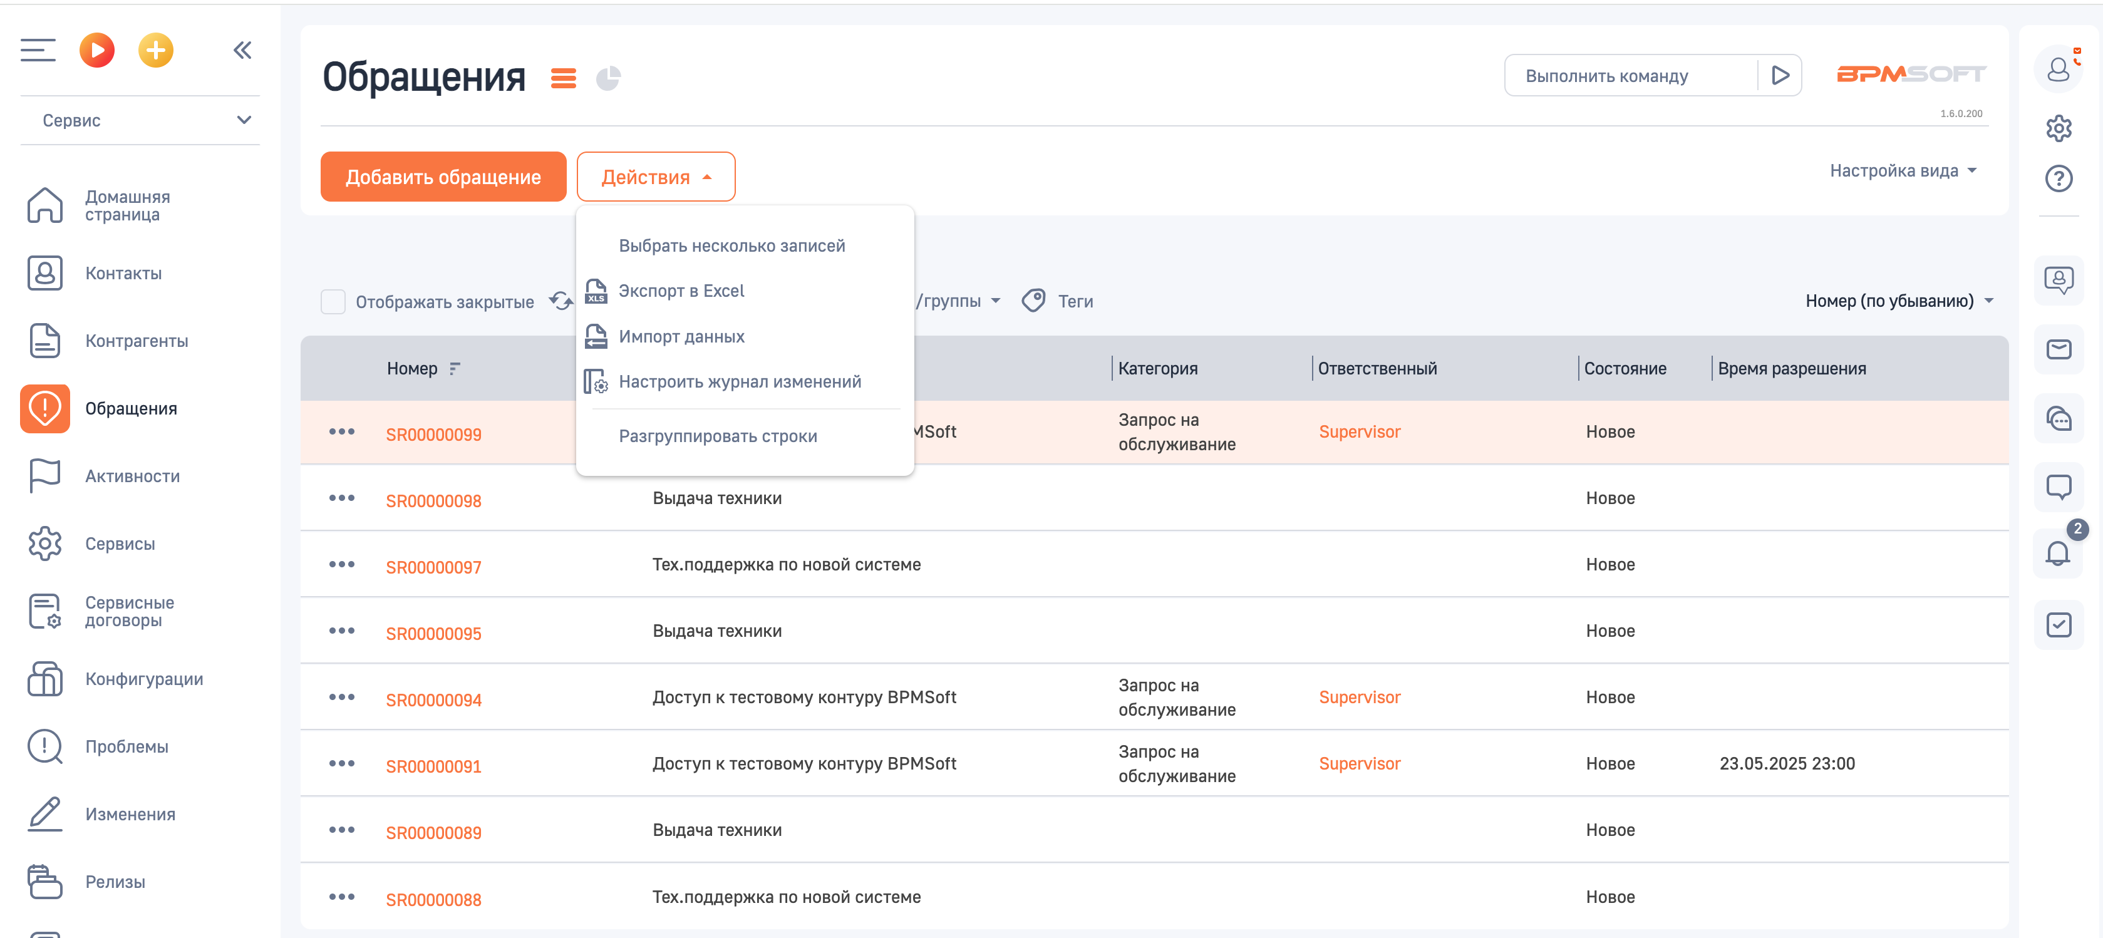Open the hamburger main menu icon
2103x938 pixels.
pos(38,51)
